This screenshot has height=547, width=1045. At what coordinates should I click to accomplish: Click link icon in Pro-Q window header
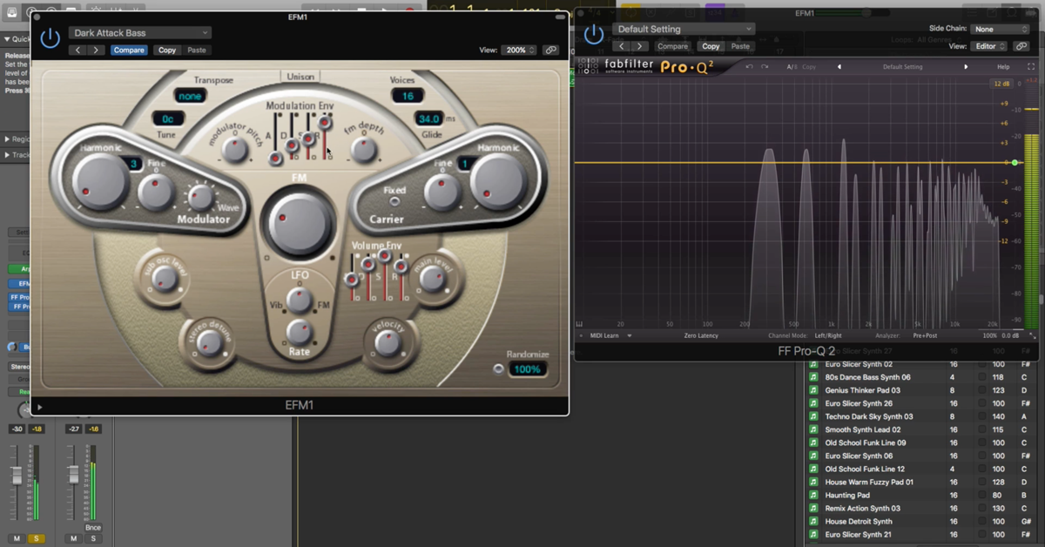pos(1022,46)
